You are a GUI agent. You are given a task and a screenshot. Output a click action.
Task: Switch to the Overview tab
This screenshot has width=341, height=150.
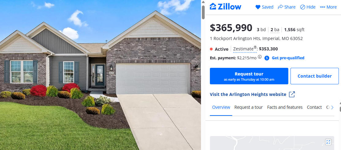221,107
